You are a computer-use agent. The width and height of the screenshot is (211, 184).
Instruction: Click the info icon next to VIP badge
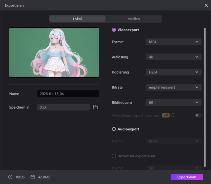pos(173,115)
